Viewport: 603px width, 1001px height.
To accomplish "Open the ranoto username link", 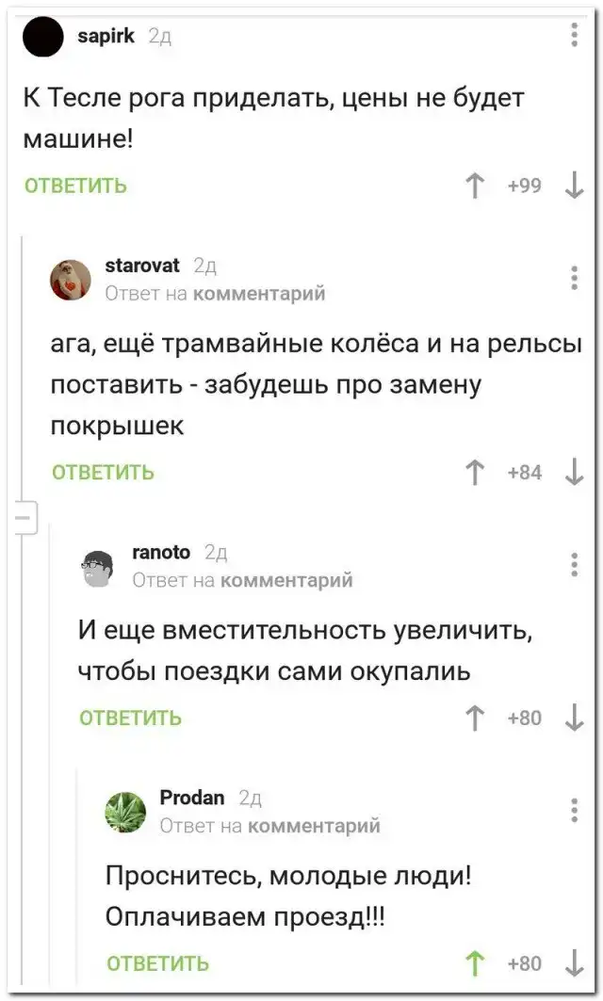I will pos(161,553).
